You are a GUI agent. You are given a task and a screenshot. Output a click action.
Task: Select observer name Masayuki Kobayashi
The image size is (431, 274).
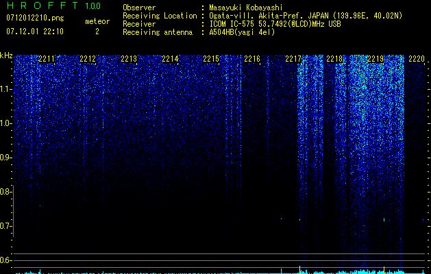(x=246, y=8)
